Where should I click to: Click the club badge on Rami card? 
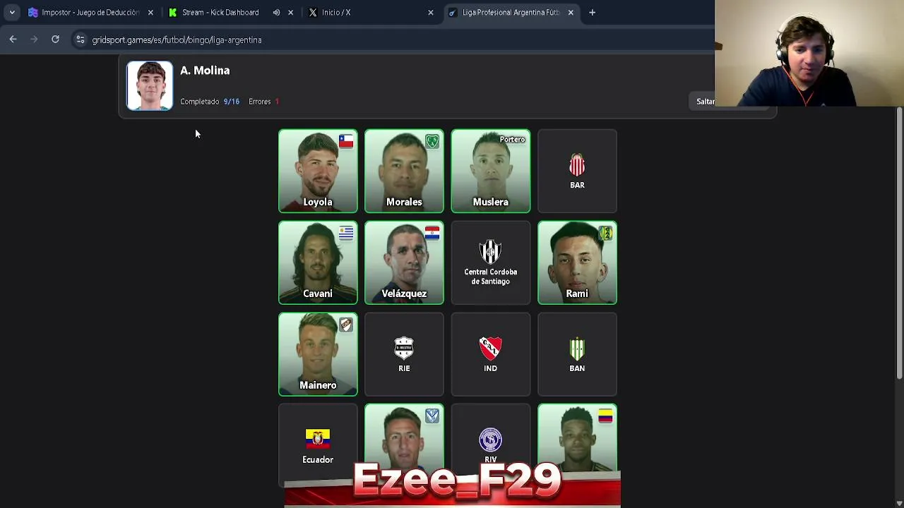605,233
